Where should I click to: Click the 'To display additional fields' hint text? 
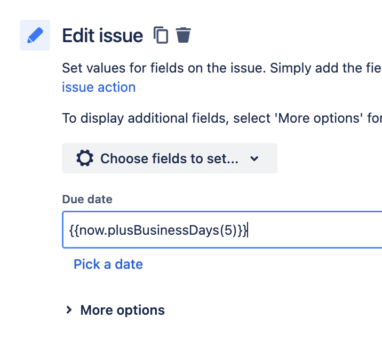click(222, 118)
